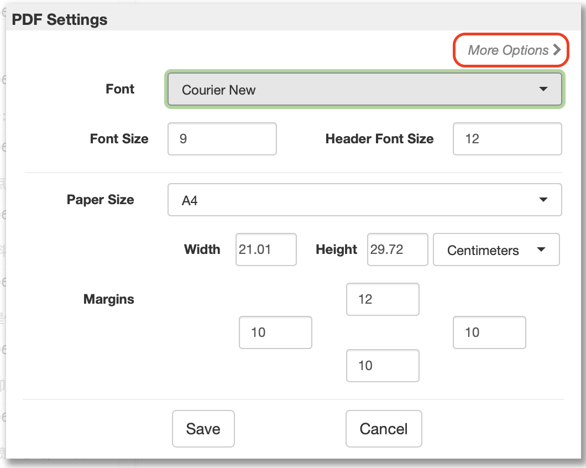Select the right margin input field
Screen dimensions: 586x468
click(x=489, y=332)
